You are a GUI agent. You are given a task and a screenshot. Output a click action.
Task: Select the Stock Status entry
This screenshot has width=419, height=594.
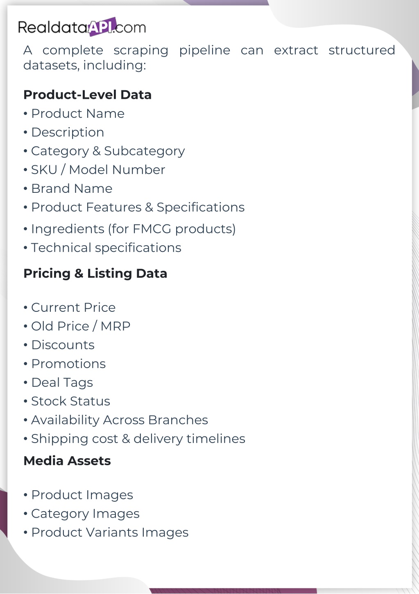(x=70, y=402)
